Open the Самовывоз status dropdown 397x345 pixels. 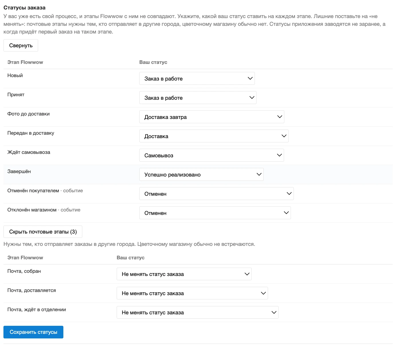[x=212, y=155]
